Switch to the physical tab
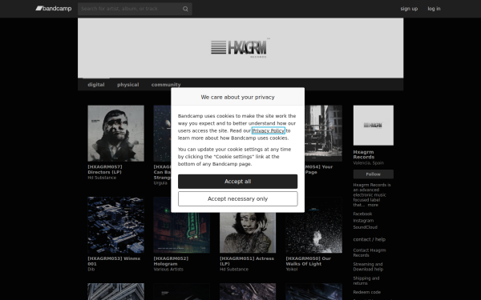 pyautogui.click(x=128, y=85)
